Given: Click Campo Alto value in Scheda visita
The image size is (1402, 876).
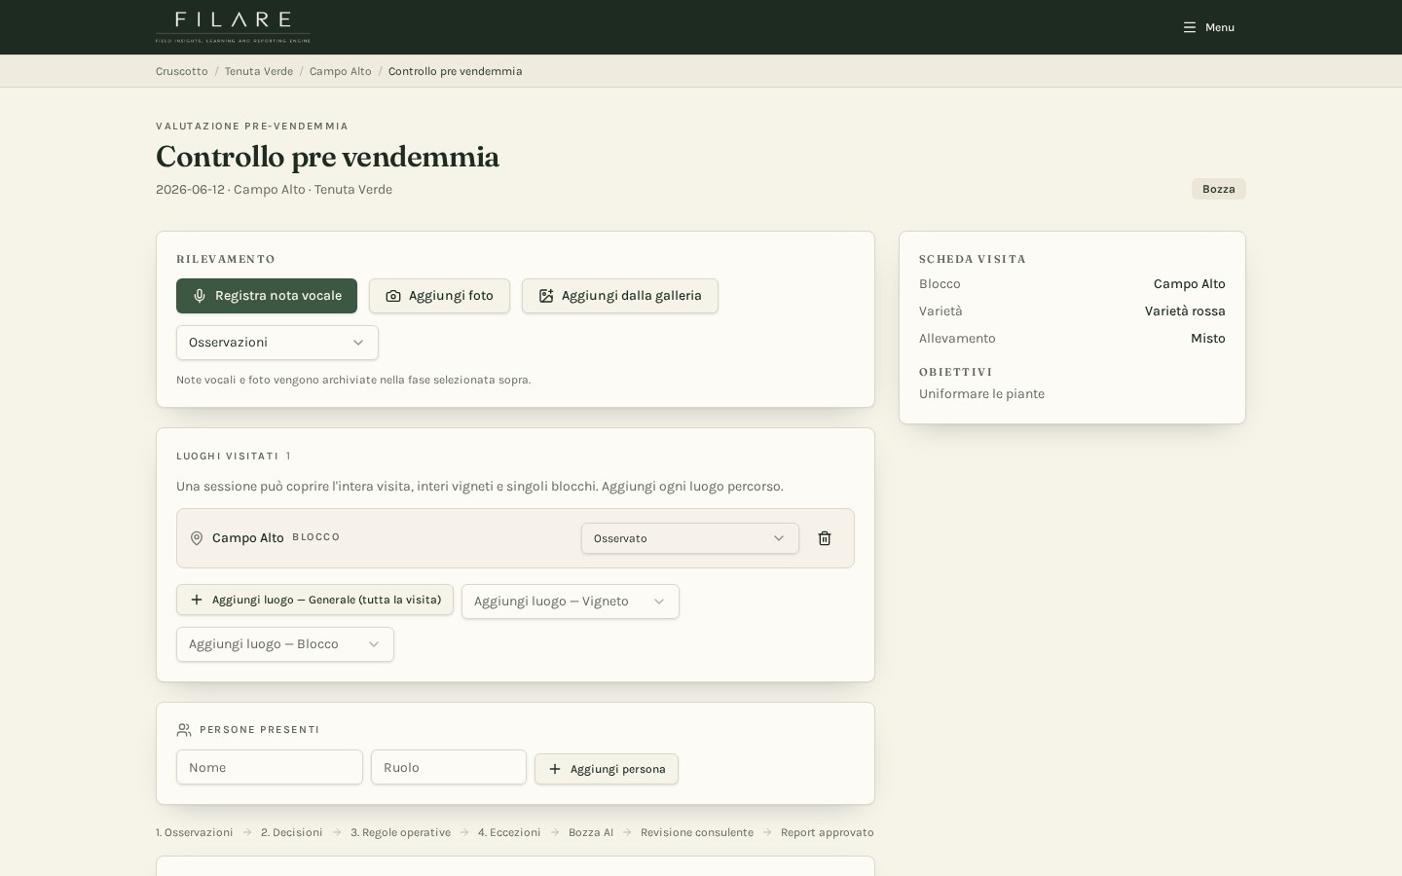Looking at the screenshot, I should click(1190, 284).
